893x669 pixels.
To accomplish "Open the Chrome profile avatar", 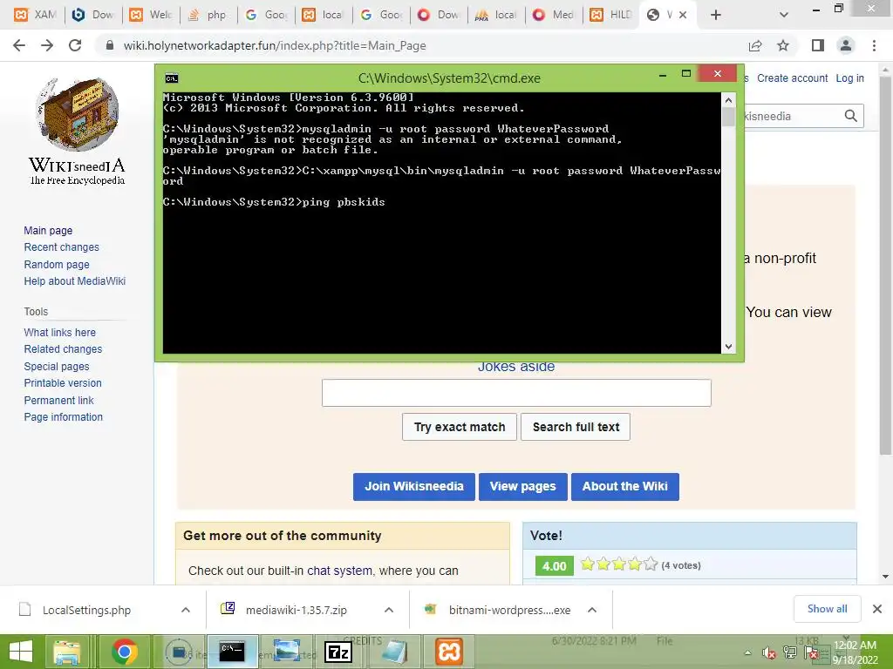I will [846, 45].
